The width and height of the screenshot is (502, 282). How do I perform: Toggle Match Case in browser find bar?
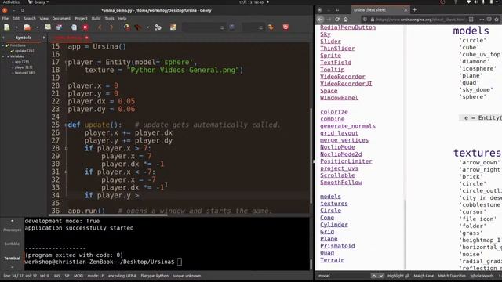424,276
